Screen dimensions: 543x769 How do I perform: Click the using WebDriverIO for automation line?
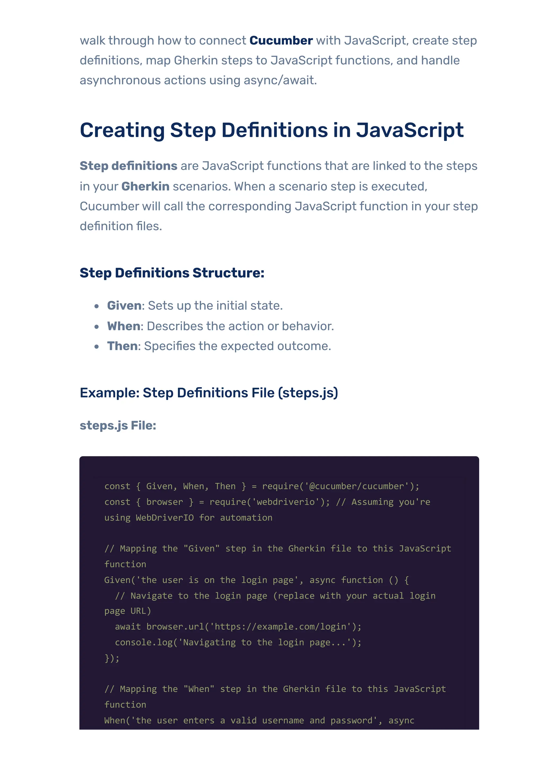pos(188,517)
